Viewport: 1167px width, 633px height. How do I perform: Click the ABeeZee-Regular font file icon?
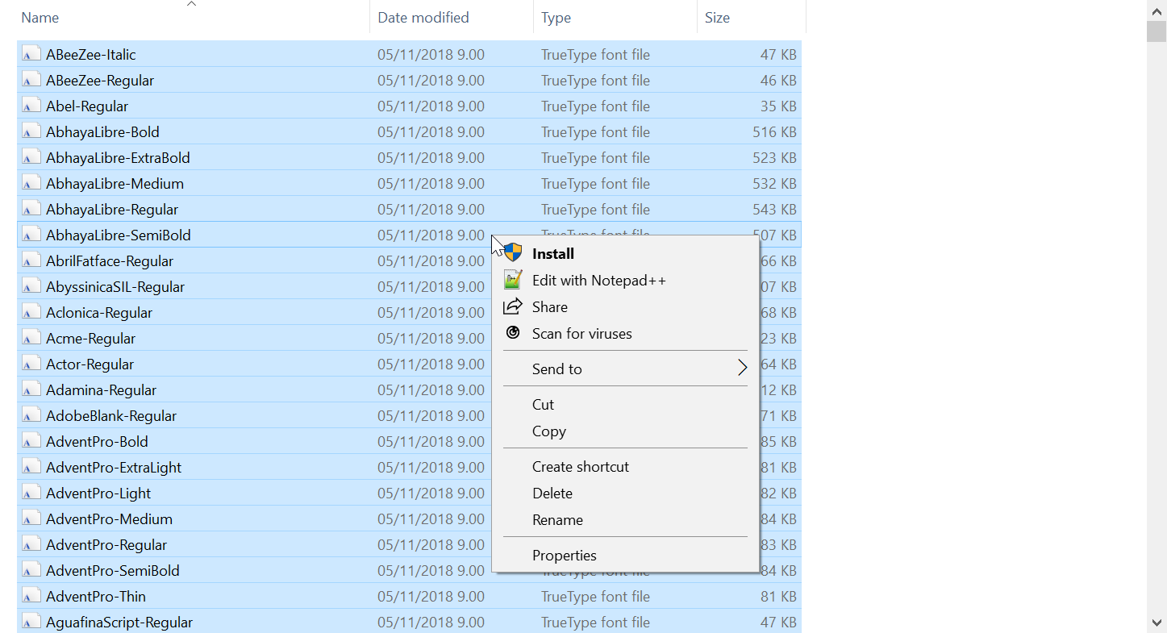point(31,81)
